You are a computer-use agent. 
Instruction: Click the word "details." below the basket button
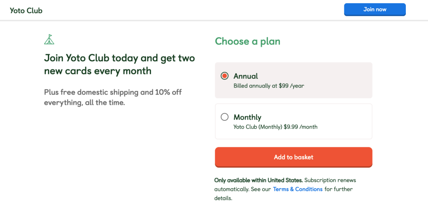(223, 198)
